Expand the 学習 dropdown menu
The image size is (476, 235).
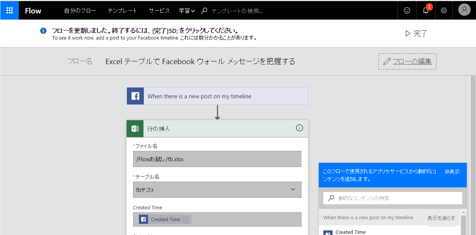(187, 11)
